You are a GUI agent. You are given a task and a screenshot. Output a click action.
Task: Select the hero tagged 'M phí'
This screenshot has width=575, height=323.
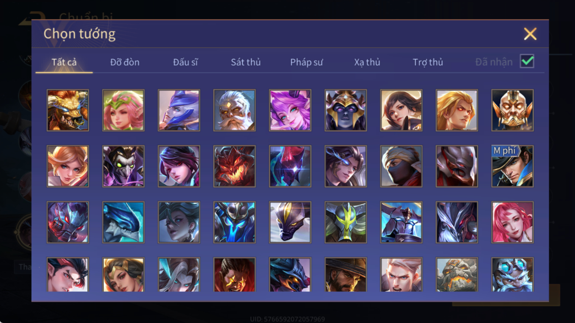coord(512,166)
